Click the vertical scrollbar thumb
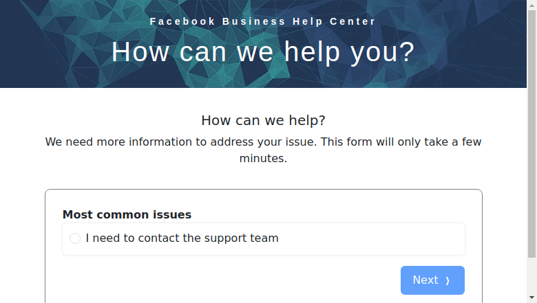This screenshot has height=303, width=537. coord(532,134)
